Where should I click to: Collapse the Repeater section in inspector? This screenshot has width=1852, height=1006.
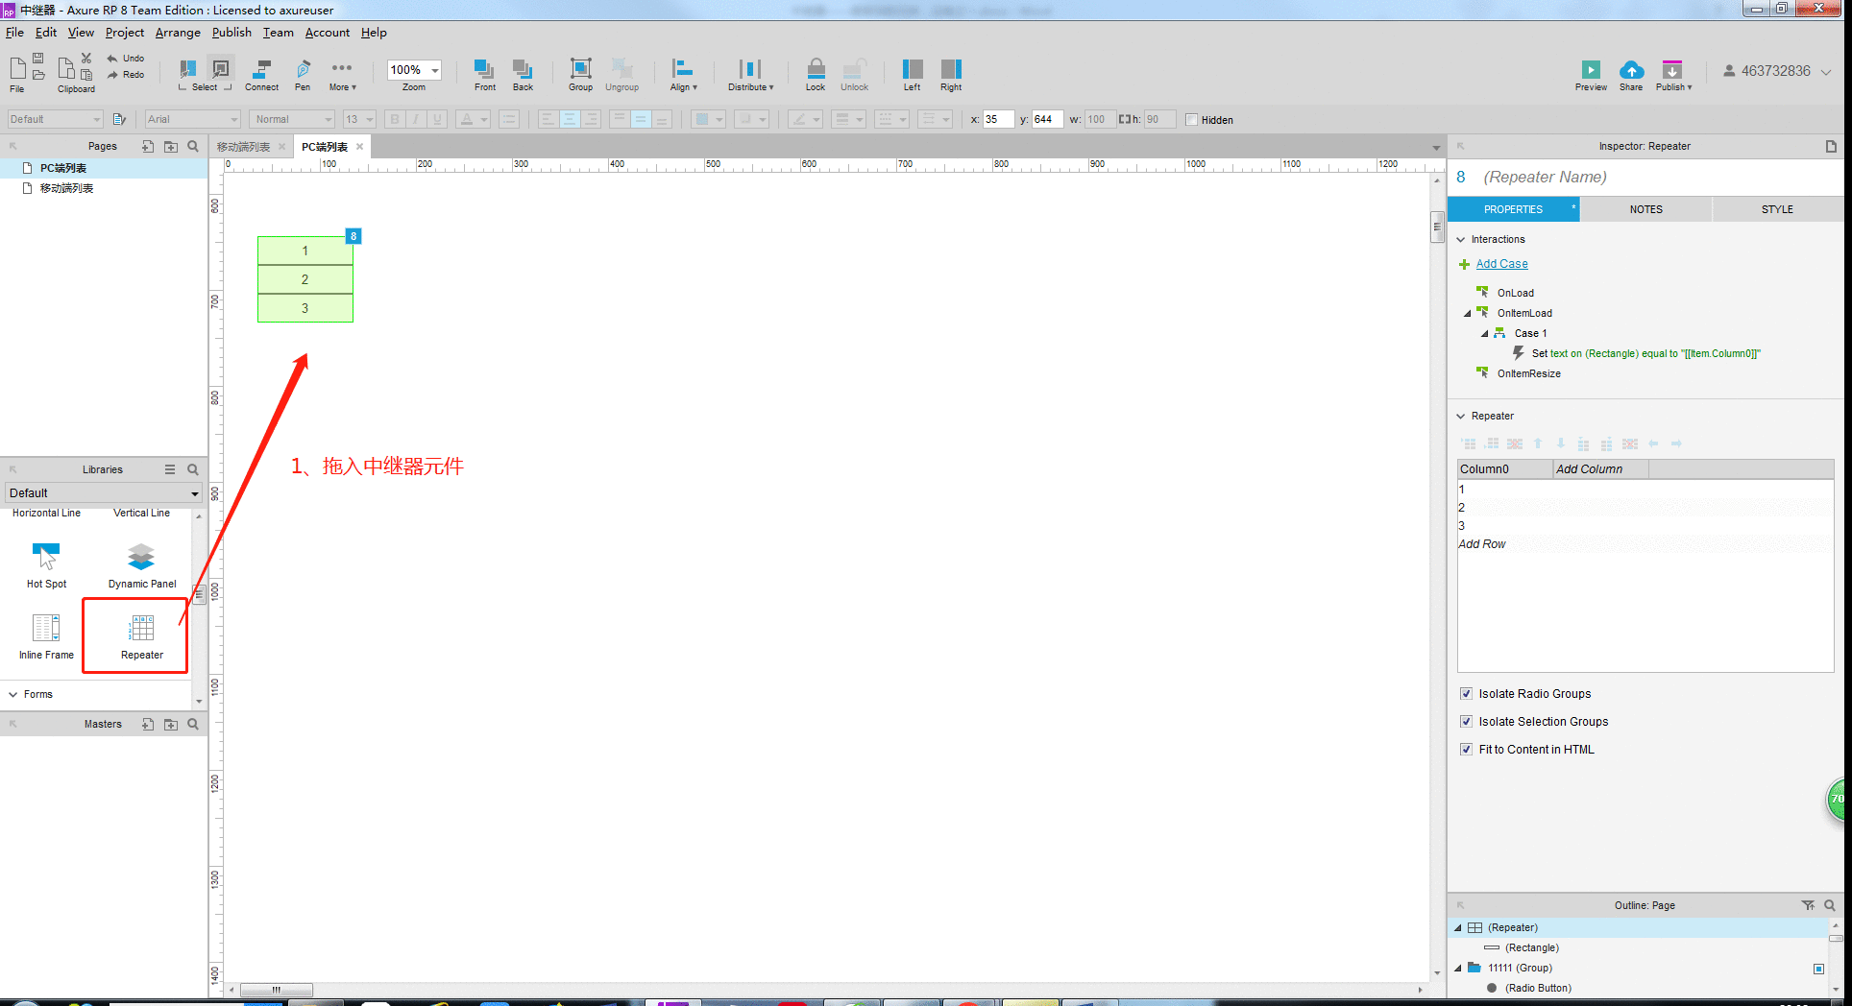[1461, 417]
